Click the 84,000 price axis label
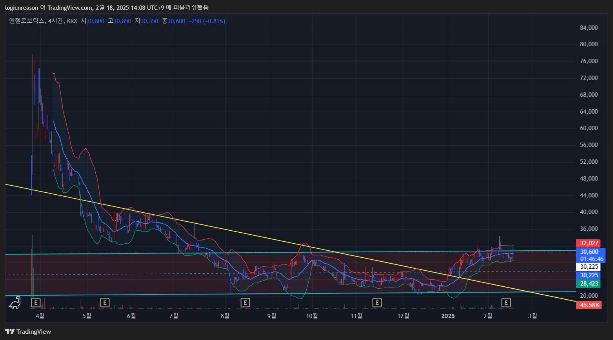613x340 pixels. (x=589, y=28)
